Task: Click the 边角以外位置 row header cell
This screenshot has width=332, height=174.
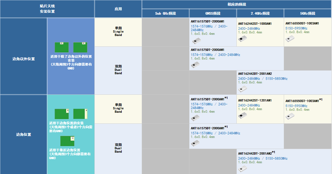Action: point(24,59)
